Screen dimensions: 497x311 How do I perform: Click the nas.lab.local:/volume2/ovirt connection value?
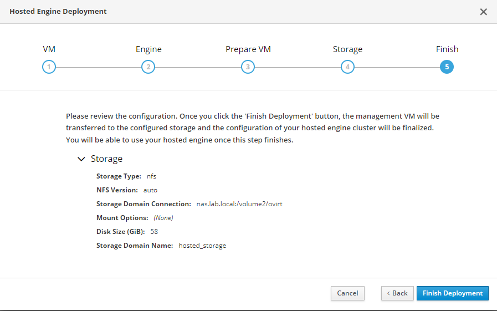[x=239, y=204]
